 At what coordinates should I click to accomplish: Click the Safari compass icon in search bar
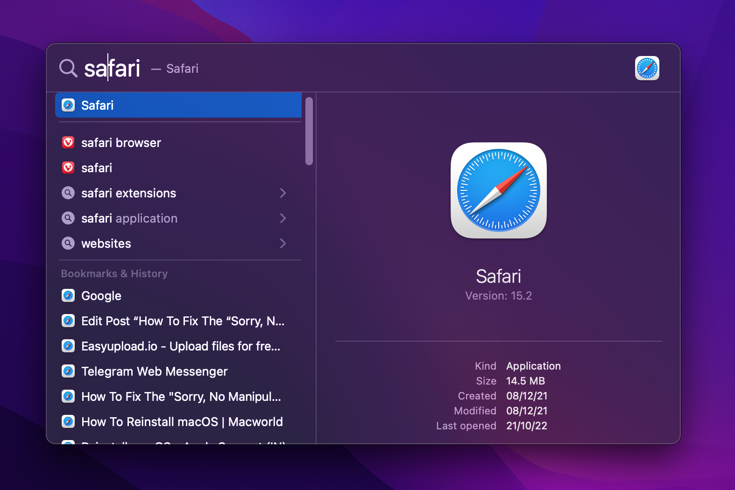click(647, 68)
